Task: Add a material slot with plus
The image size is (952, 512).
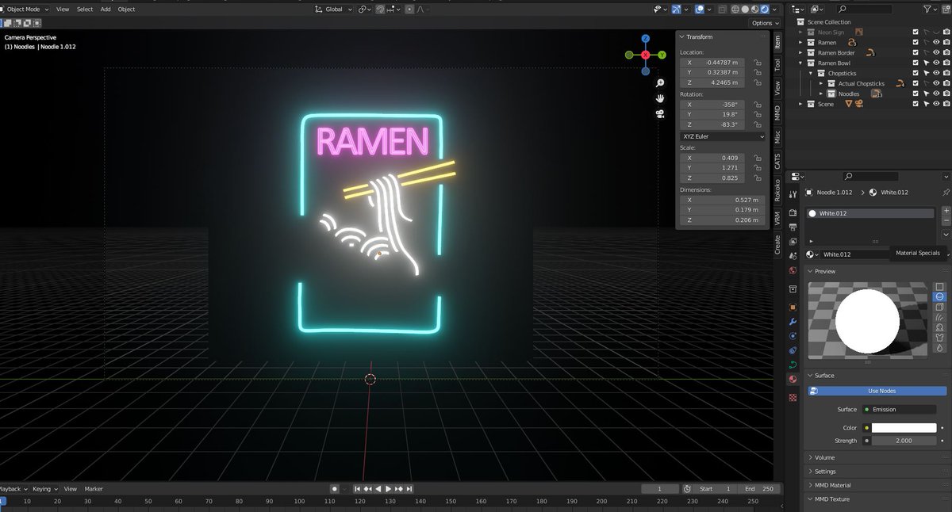Action: 946,212
